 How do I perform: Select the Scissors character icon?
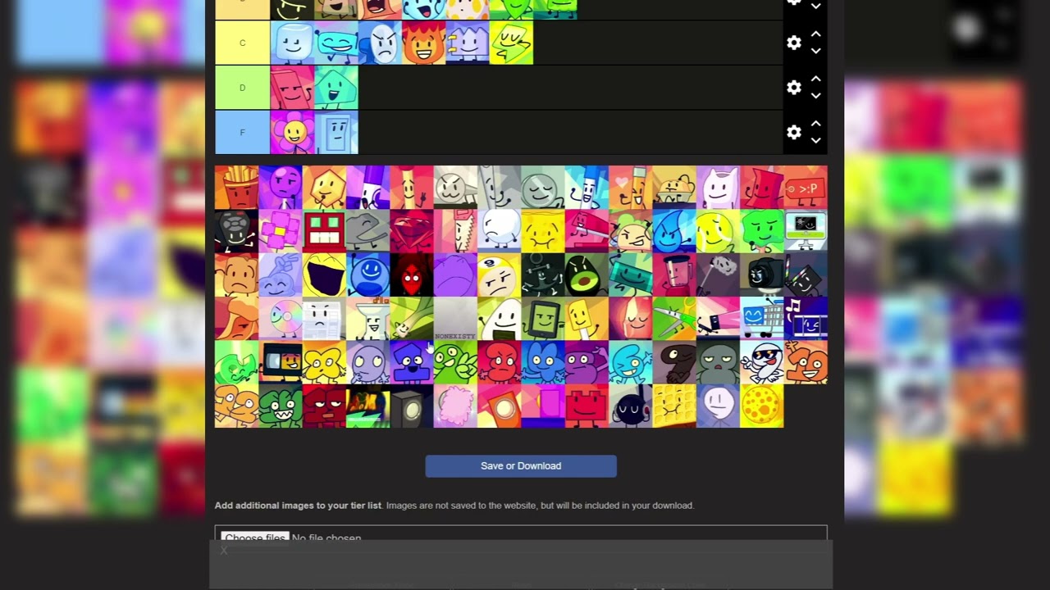tap(674, 319)
